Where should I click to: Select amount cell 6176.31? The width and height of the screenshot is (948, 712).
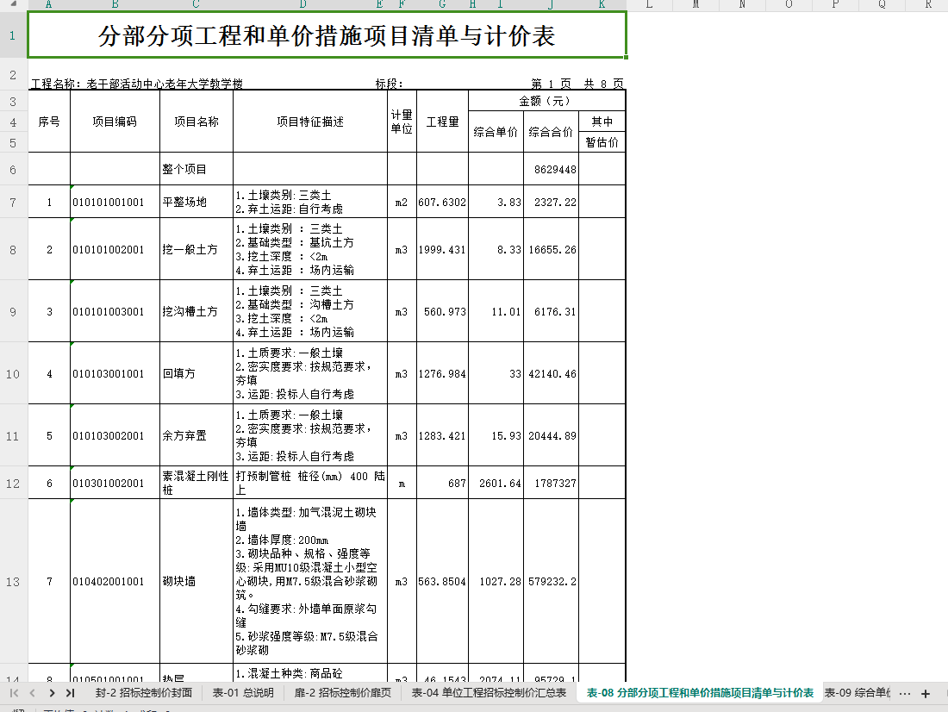click(x=552, y=311)
